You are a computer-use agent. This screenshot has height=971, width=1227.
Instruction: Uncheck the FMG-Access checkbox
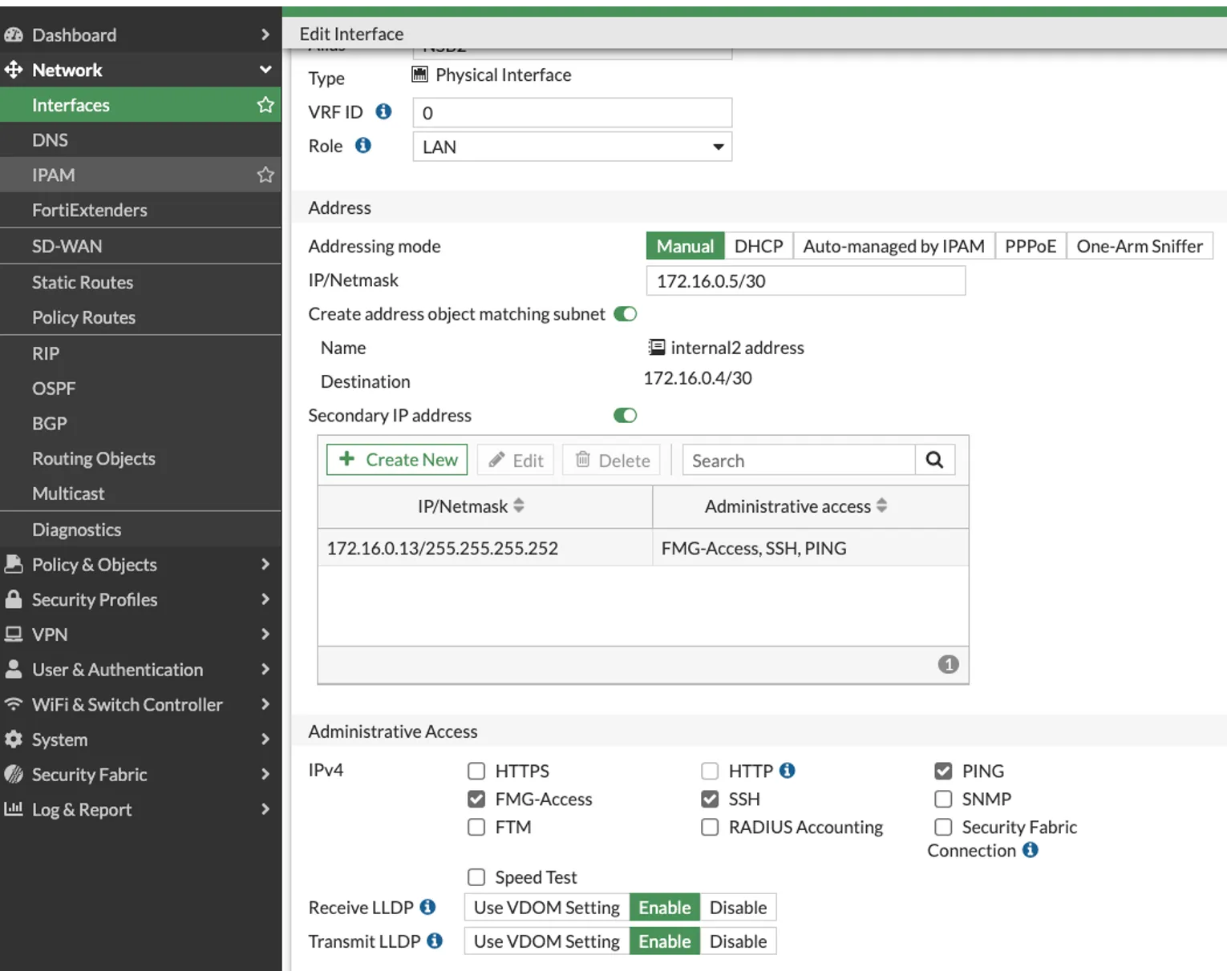(x=476, y=799)
